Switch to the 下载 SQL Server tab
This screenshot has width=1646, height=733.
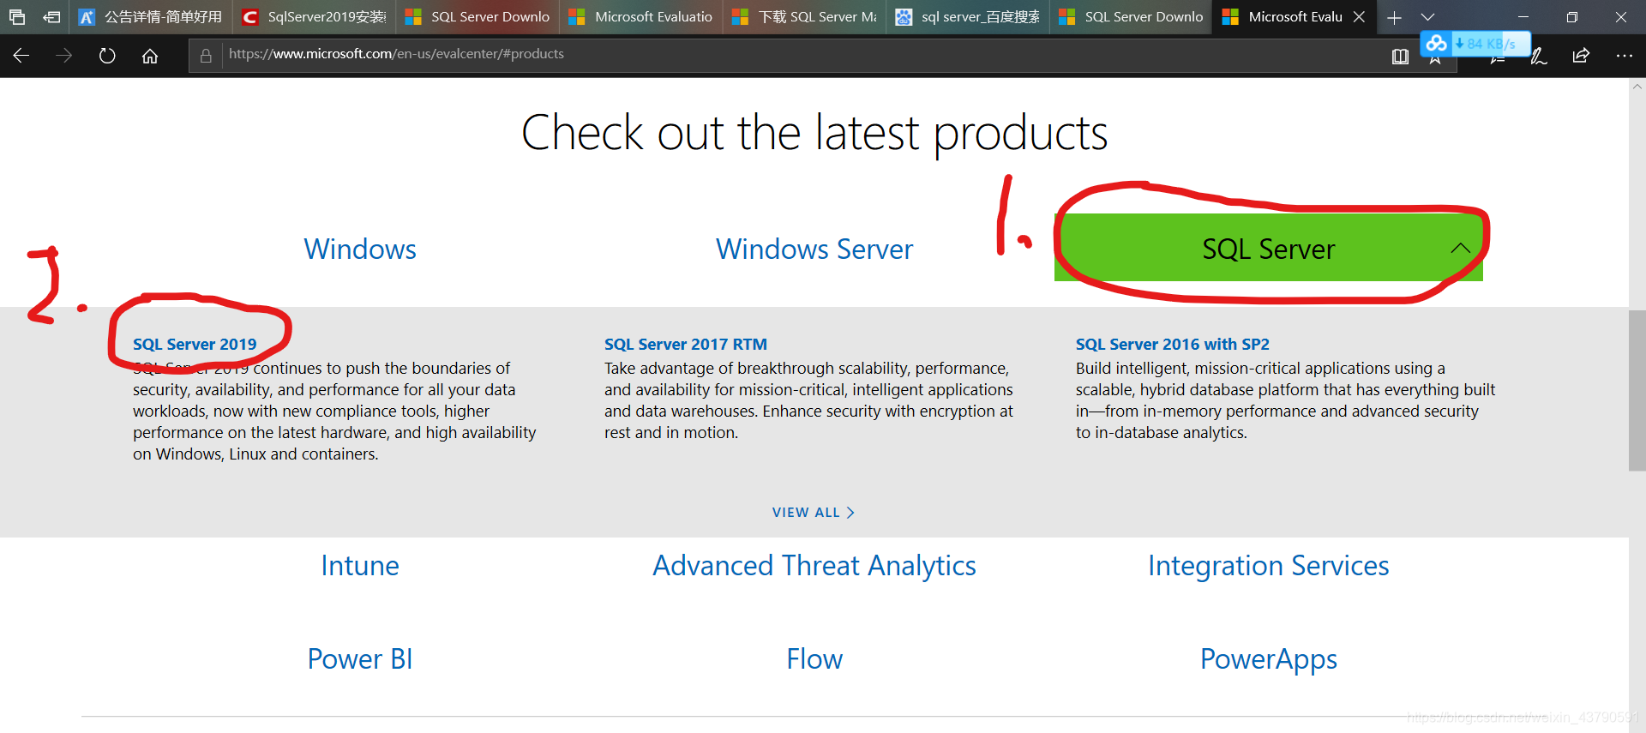coord(805,17)
